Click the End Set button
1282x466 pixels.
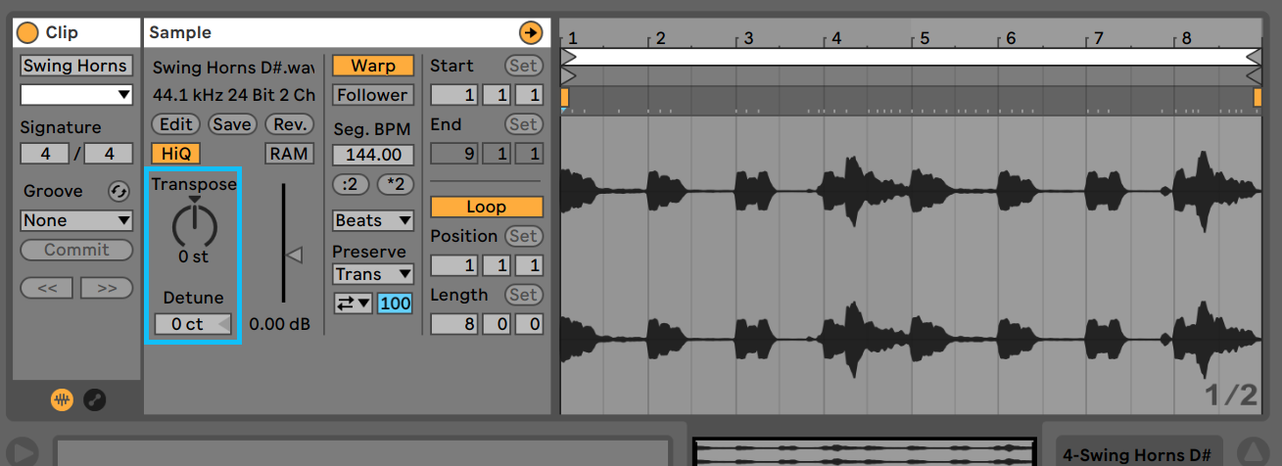coord(523,124)
